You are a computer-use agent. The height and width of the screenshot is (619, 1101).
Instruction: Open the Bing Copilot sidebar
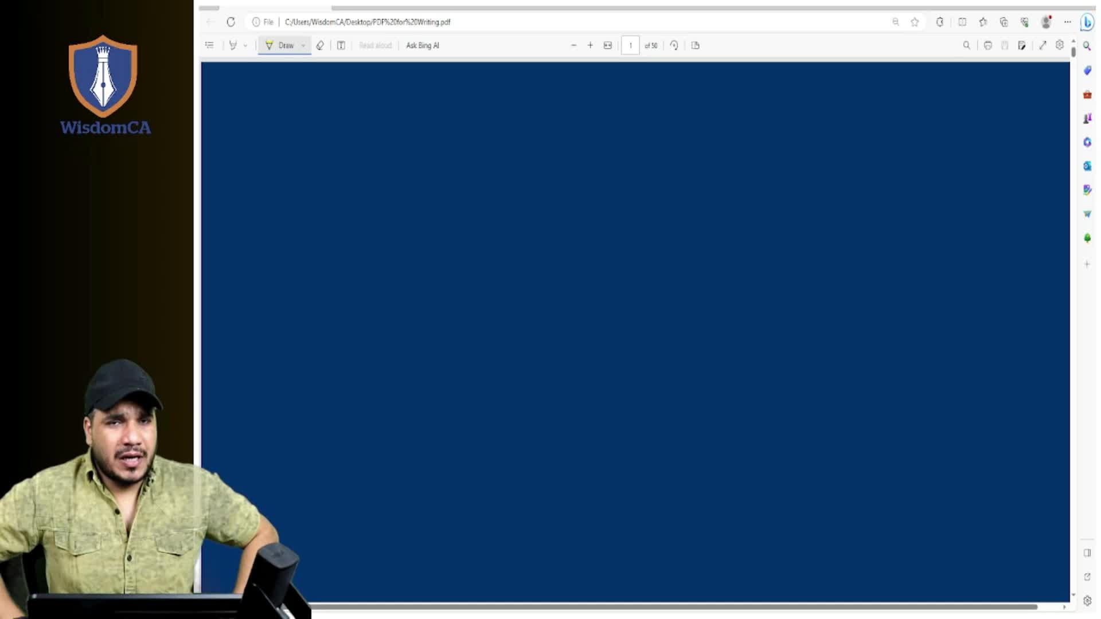1087,22
